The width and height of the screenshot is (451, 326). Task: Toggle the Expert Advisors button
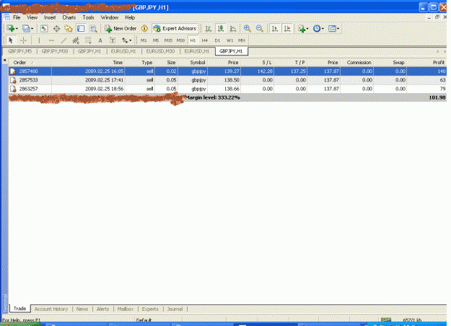[x=175, y=28]
